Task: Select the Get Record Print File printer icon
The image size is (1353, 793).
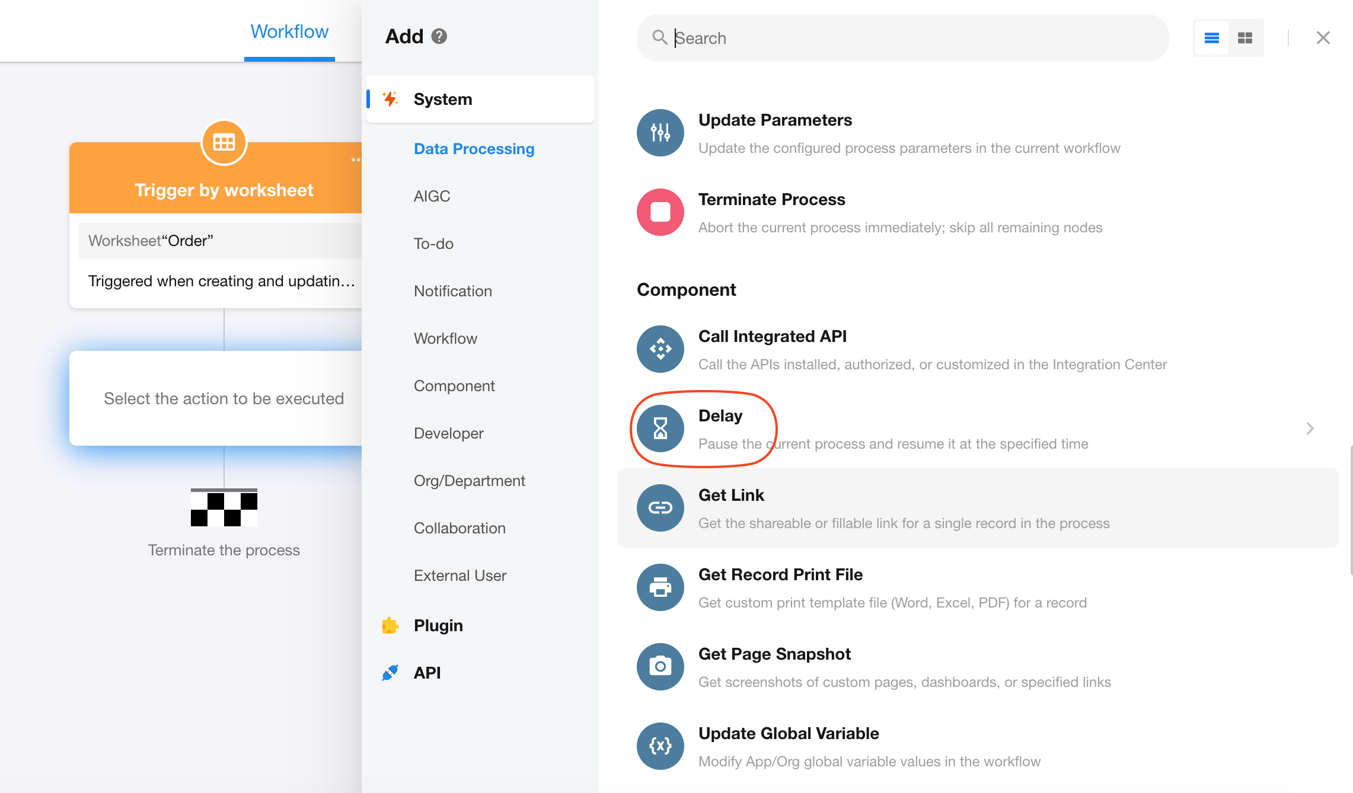Action: tap(660, 587)
